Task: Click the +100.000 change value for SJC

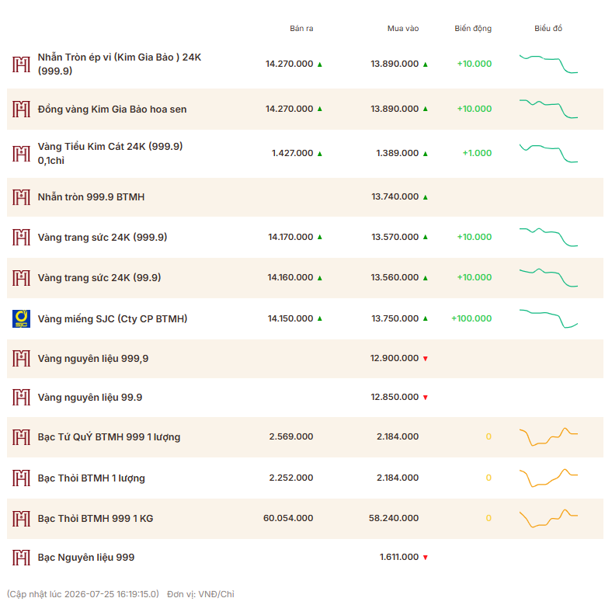Action: [x=471, y=318]
